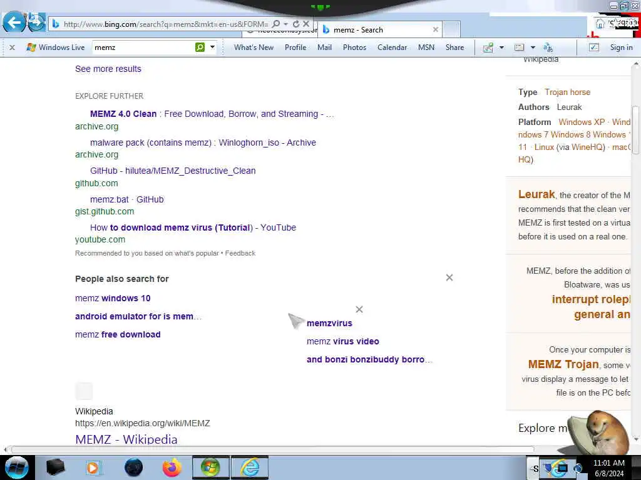Open 'How to download memz virus (Tutorial)' link
Screen dimensions: 641x480
click(193, 227)
